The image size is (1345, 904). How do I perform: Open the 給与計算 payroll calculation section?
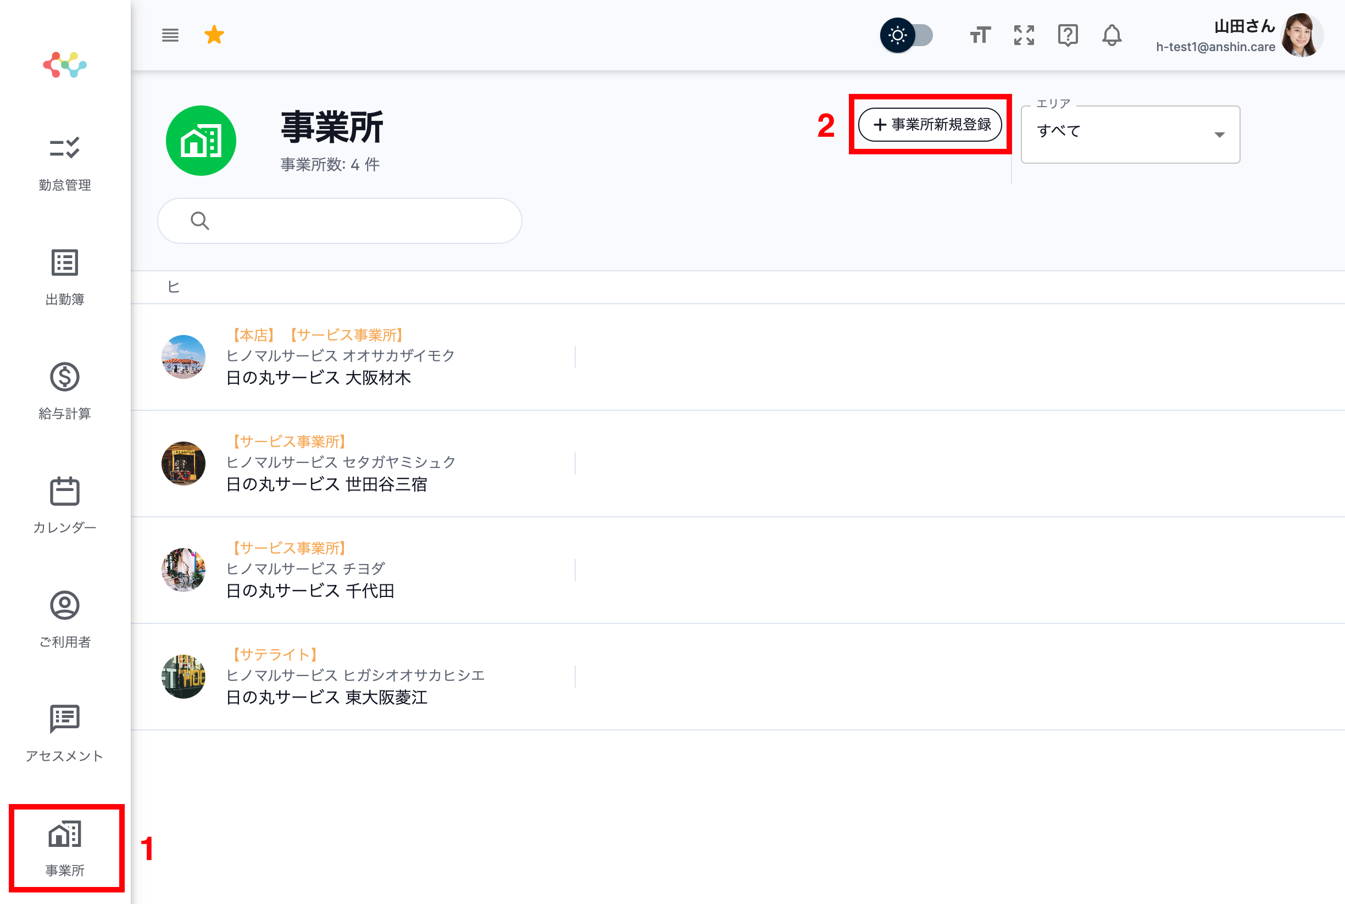[x=65, y=390]
